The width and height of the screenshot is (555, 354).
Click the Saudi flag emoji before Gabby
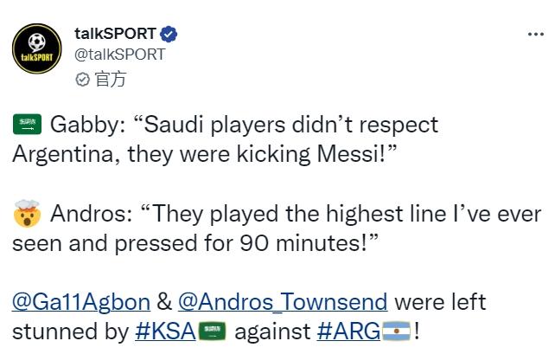[x=28, y=125]
